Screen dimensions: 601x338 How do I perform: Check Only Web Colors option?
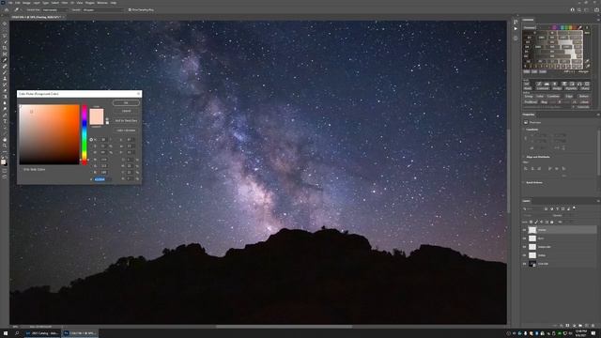(x=22, y=169)
